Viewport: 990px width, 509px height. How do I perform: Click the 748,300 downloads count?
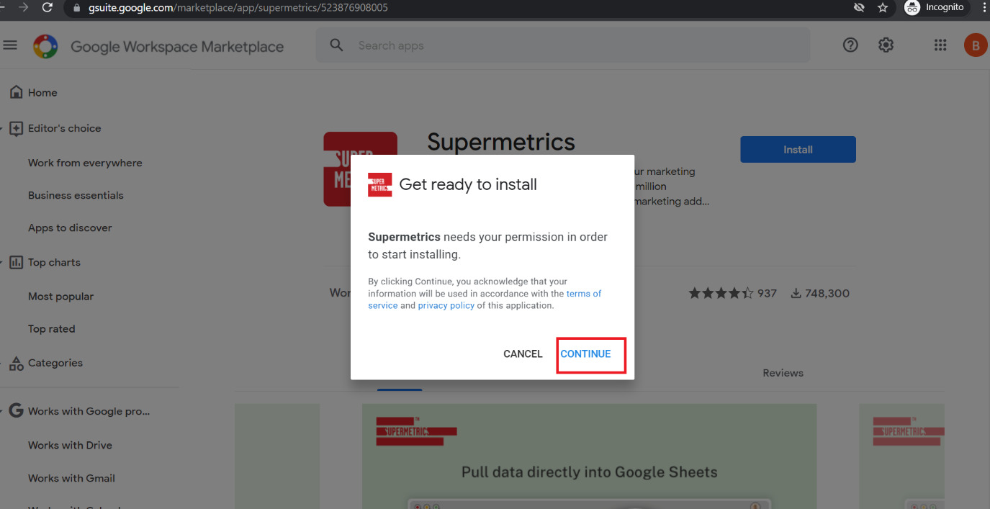pos(820,293)
